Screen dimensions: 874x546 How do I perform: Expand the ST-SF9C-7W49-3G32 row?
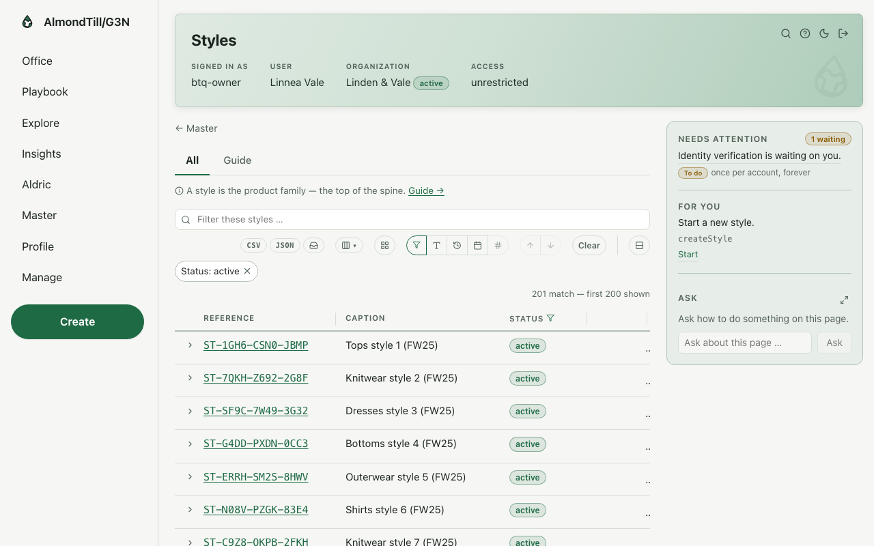(190, 411)
